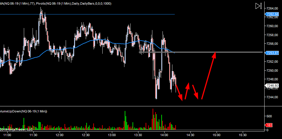
Task: Click the 12:30 time axis label
Action: click(x=86, y=135)
